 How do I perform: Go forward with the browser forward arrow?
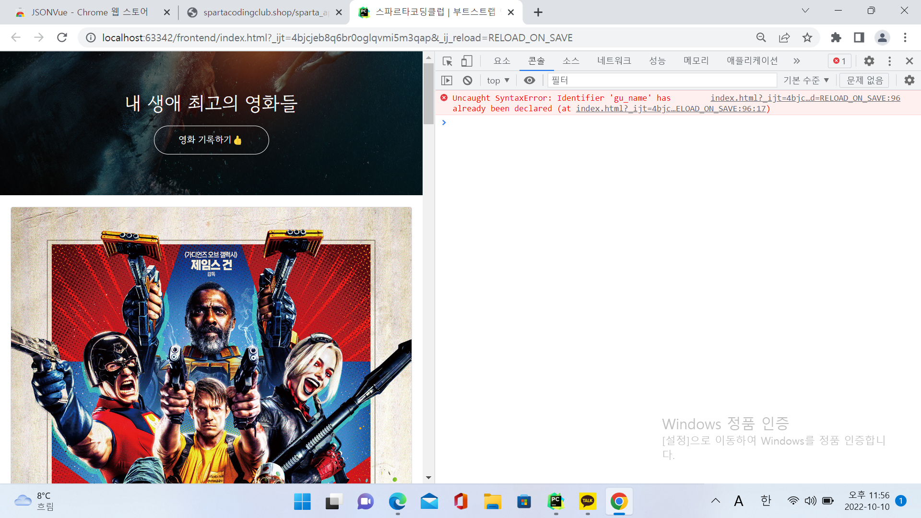pos(39,37)
